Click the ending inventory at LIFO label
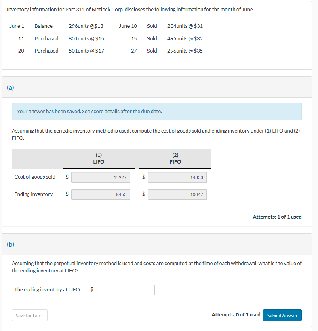 tap(47, 289)
